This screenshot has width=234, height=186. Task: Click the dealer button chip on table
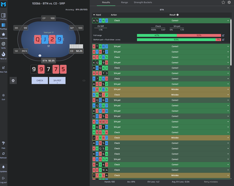point(40,56)
